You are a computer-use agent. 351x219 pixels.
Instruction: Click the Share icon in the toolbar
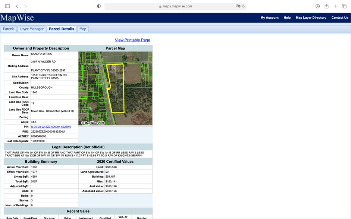326,6
